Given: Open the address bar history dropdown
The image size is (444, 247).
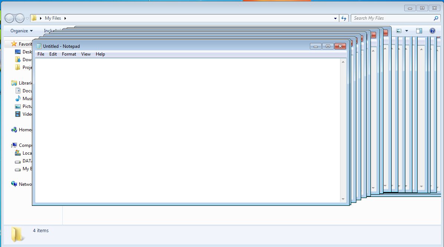Looking at the screenshot, I should [335, 19].
